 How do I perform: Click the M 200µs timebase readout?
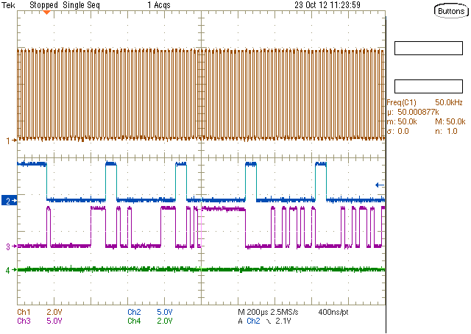tap(253, 312)
